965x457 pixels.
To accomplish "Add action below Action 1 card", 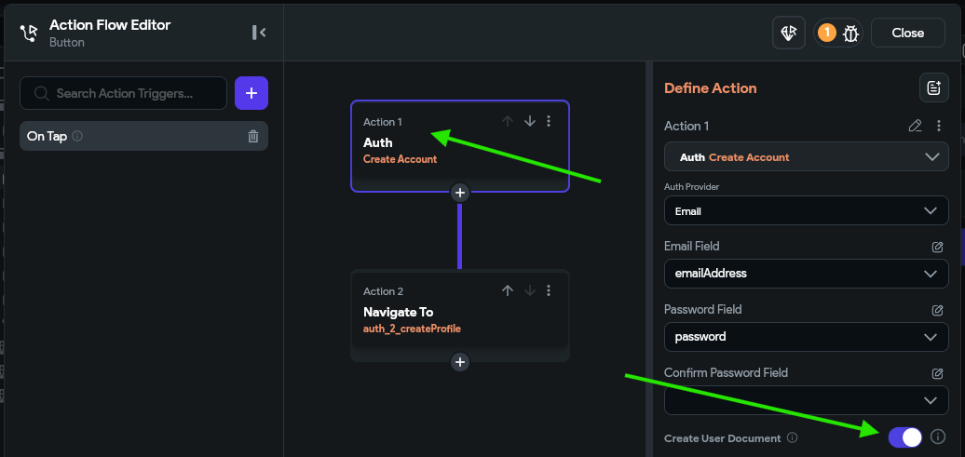I will (x=460, y=193).
